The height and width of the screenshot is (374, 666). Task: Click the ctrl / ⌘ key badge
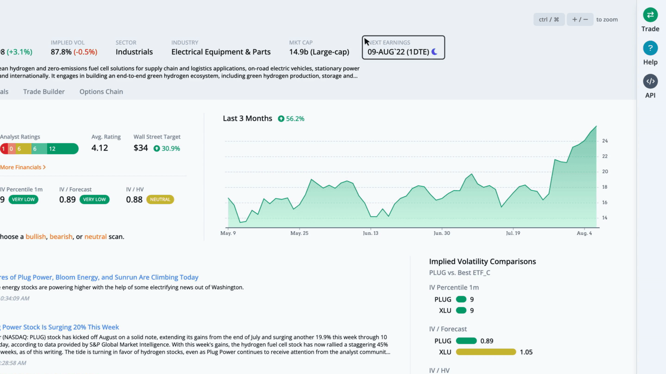pos(549,19)
